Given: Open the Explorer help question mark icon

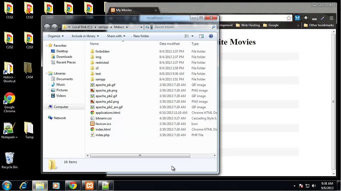Looking at the screenshot, I should (211, 36).
